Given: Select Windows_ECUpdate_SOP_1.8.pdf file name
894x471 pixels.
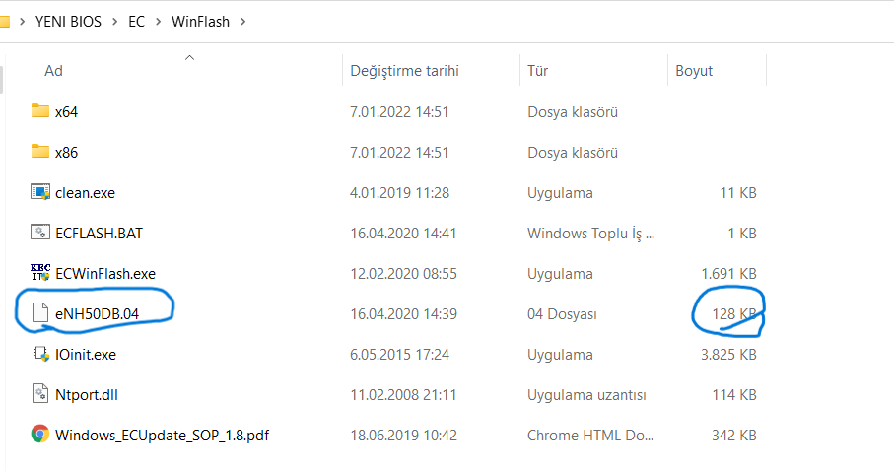Looking at the screenshot, I should click(x=162, y=436).
